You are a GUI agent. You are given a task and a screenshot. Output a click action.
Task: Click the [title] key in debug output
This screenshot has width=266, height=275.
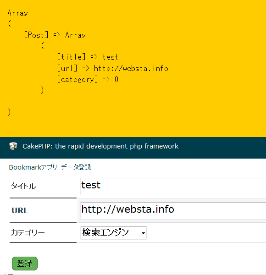tap(72, 57)
